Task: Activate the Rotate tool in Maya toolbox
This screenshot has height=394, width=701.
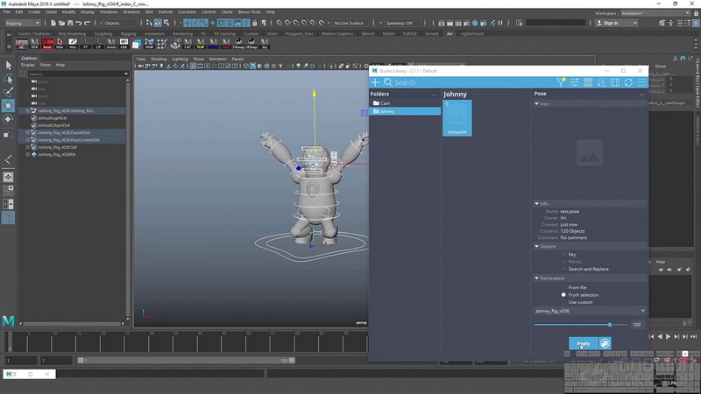Action: 8,119
